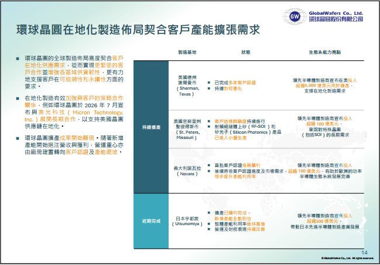Click the text 半導體生態系統發展完善

(x=325, y=176)
